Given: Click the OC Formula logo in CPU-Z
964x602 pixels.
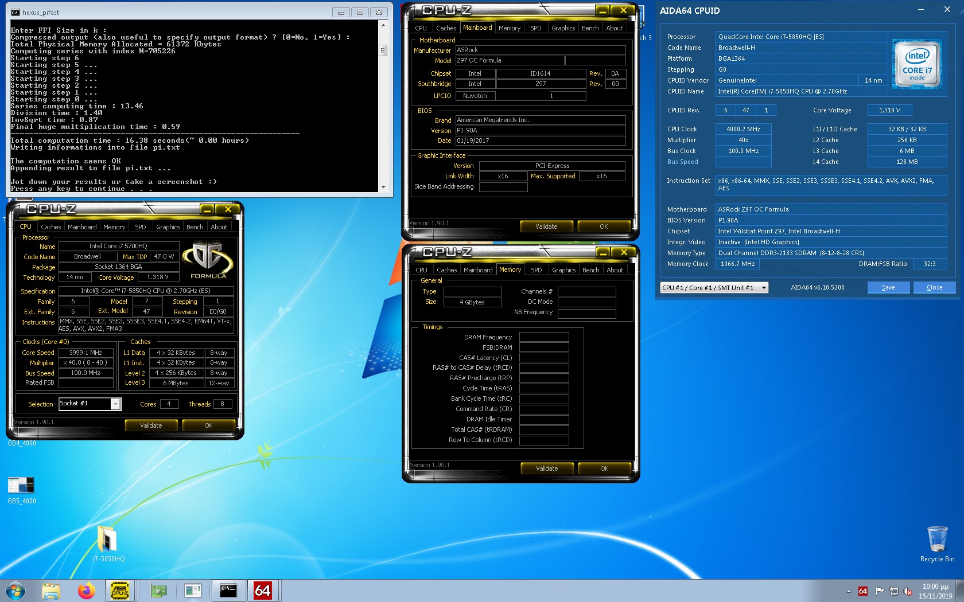Looking at the screenshot, I should click(208, 260).
